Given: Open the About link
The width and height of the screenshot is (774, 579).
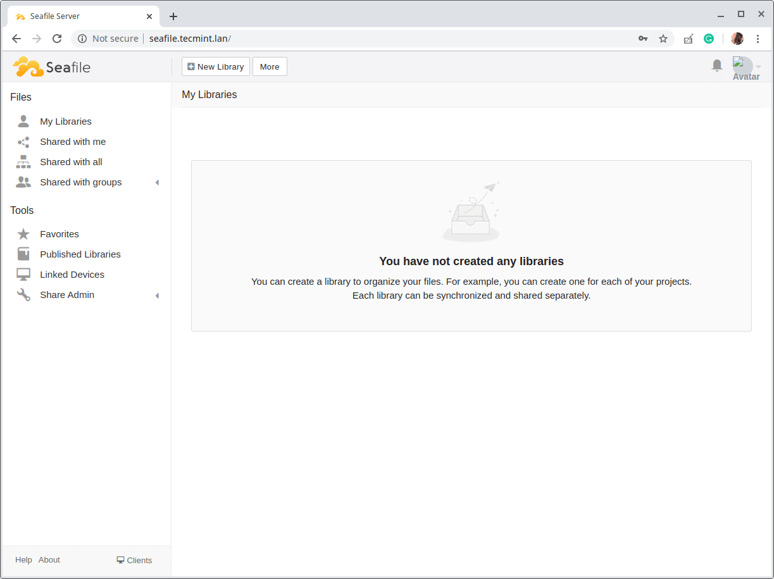Looking at the screenshot, I should 49,560.
